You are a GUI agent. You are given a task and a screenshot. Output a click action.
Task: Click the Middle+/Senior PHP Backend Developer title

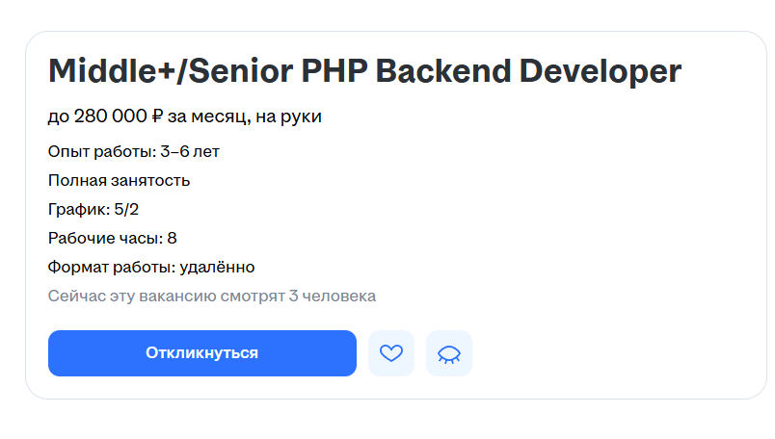click(x=364, y=71)
